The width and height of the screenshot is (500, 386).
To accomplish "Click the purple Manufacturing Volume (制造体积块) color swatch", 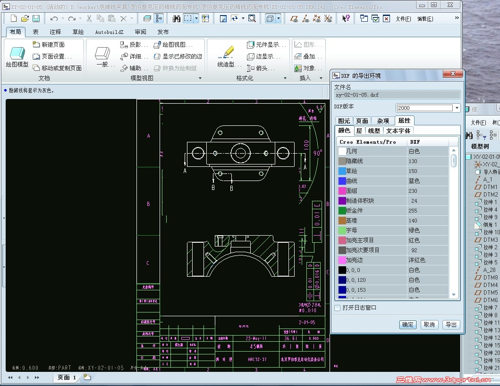I will 342,201.
